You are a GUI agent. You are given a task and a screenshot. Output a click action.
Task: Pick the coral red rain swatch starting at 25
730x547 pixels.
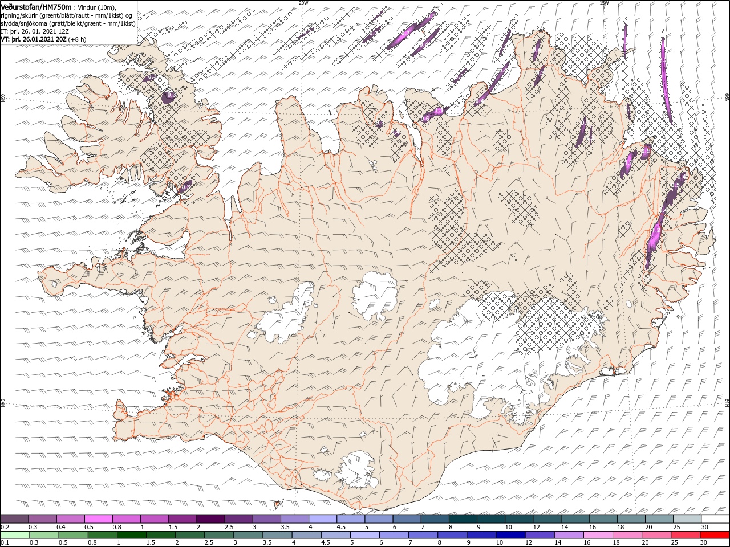click(x=686, y=535)
